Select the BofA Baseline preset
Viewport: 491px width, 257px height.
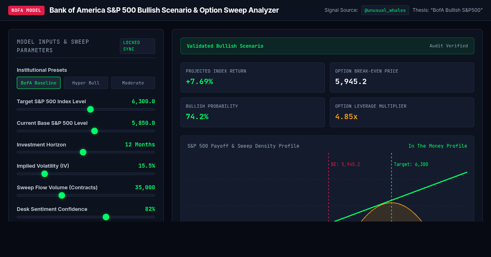(38, 83)
